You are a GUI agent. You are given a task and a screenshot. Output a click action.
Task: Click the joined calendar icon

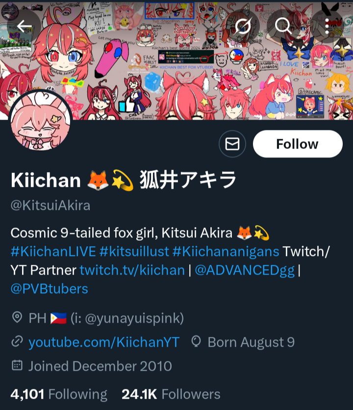[x=17, y=365]
